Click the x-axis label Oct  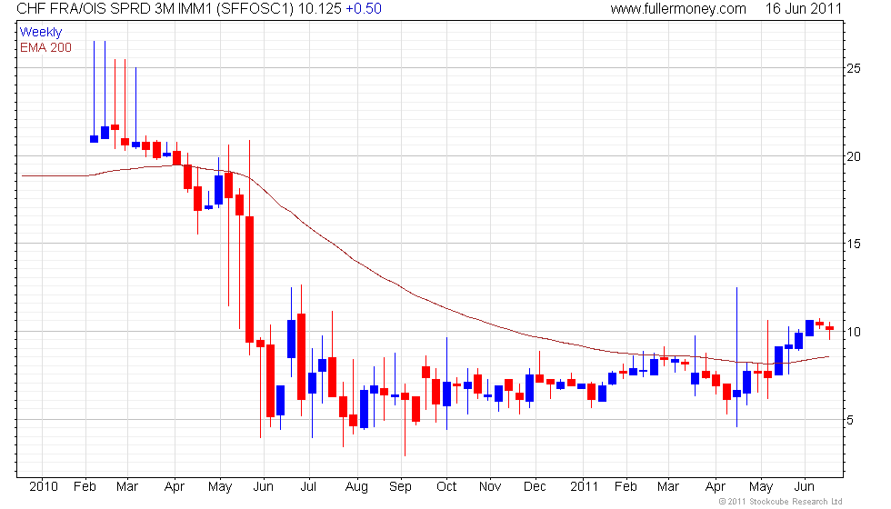(446, 487)
